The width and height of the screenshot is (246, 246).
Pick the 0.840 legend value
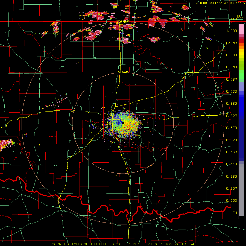coord(232,67)
